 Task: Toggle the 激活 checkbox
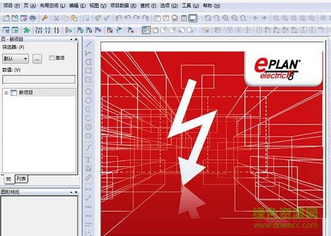tap(51, 58)
